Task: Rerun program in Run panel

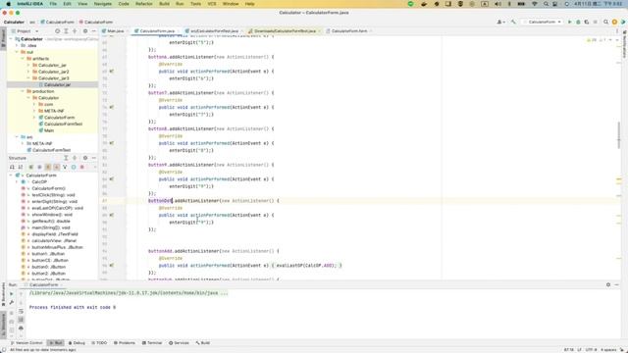Action: click(x=11, y=294)
